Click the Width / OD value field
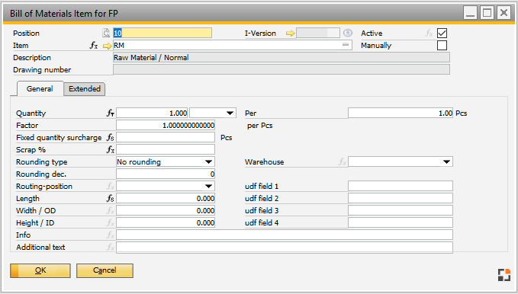518x294 pixels. [166, 210]
